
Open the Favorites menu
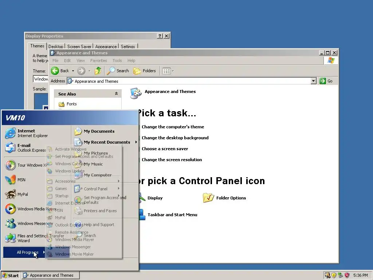(98, 61)
